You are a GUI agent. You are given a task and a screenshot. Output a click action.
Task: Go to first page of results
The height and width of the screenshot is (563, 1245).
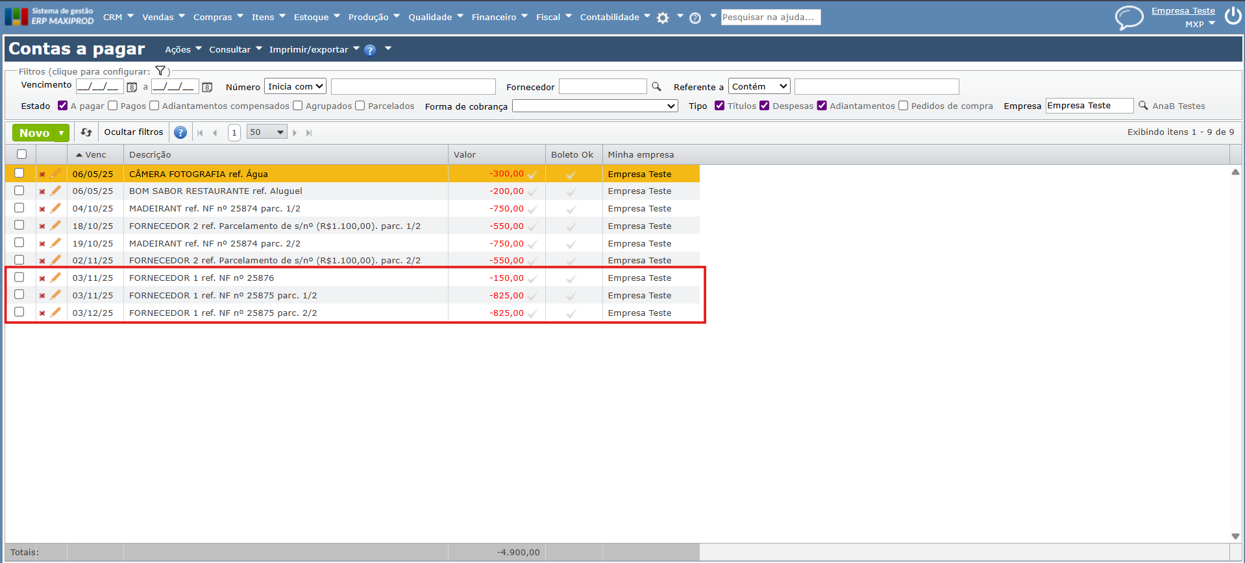click(x=200, y=133)
